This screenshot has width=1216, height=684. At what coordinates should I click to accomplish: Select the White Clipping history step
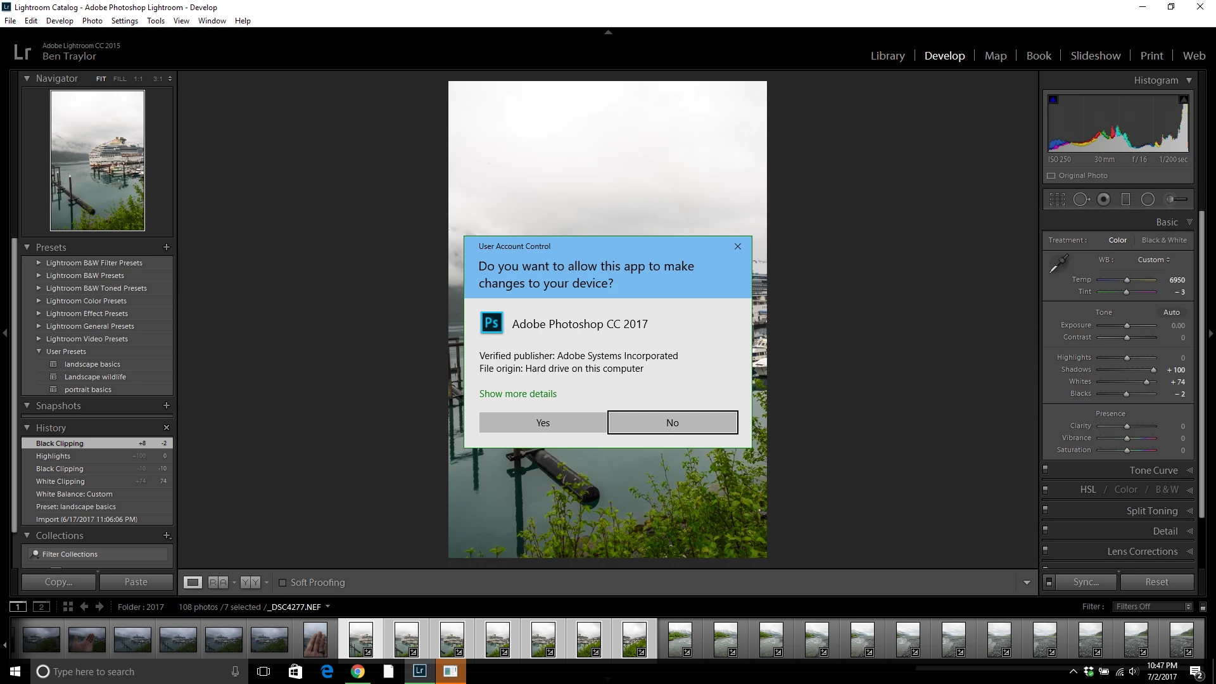pyautogui.click(x=60, y=481)
